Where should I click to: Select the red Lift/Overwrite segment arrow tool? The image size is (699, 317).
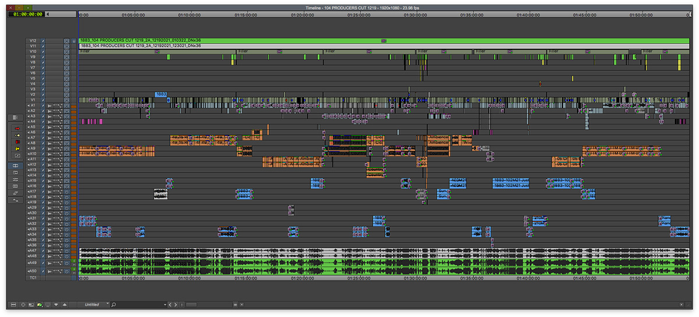point(17,129)
